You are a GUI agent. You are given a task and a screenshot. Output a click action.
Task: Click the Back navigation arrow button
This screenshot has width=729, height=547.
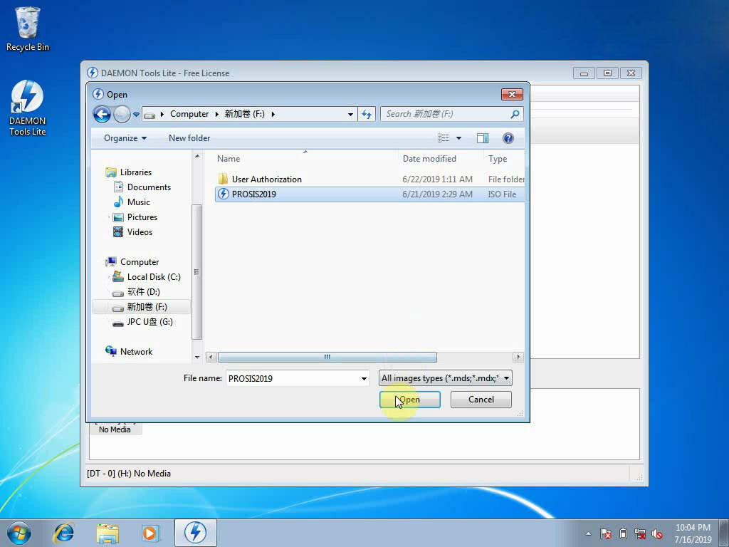click(102, 114)
